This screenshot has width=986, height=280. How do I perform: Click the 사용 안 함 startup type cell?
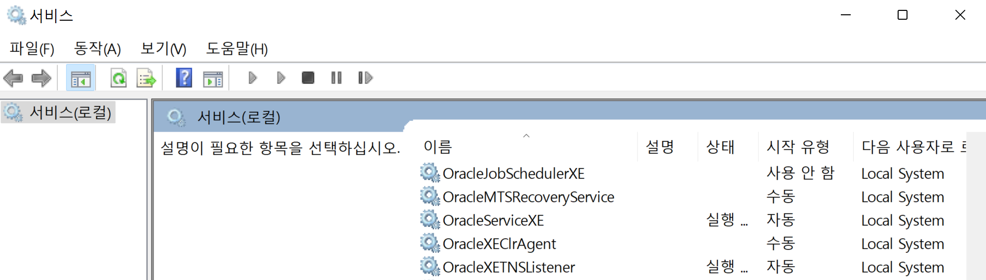(x=800, y=173)
